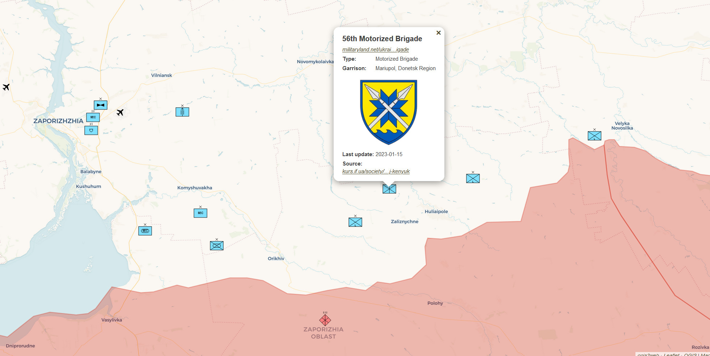Click the SEC unit marker in Zaporizhzhia city
Image resolution: width=710 pixels, height=356 pixels.
[93, 117]
